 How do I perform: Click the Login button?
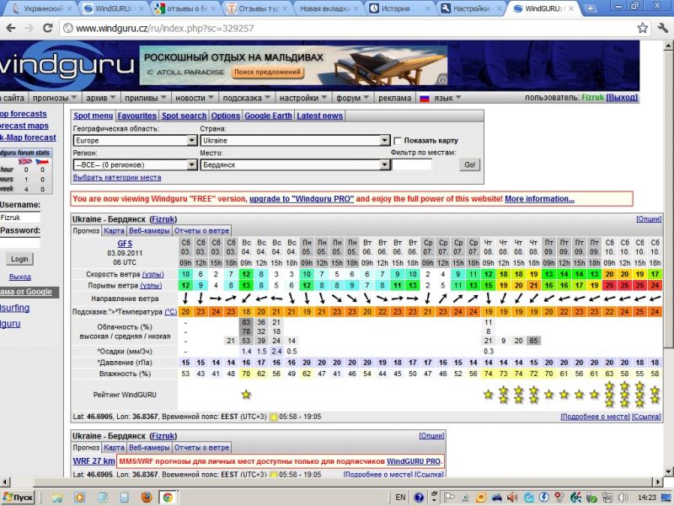[19, 259]
